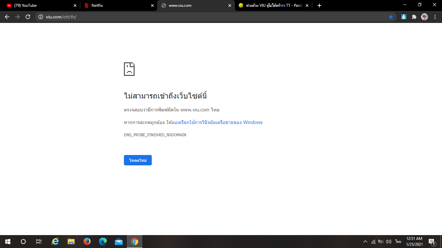Image resolution: width=442 pixels, height=248 pixels.
Task: Open the volume speaker tray icon
Action: [389, 242]
